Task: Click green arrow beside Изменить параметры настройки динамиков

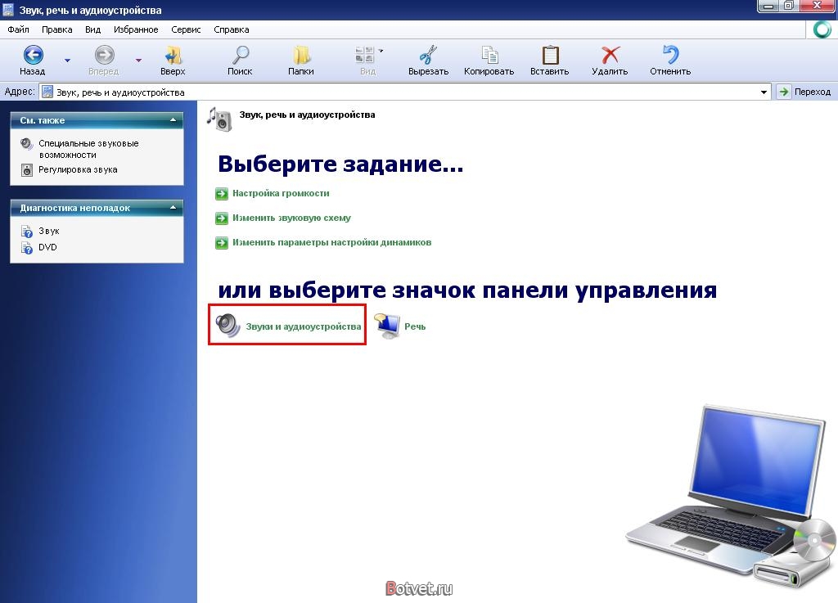Action: [x=221, y=243]
